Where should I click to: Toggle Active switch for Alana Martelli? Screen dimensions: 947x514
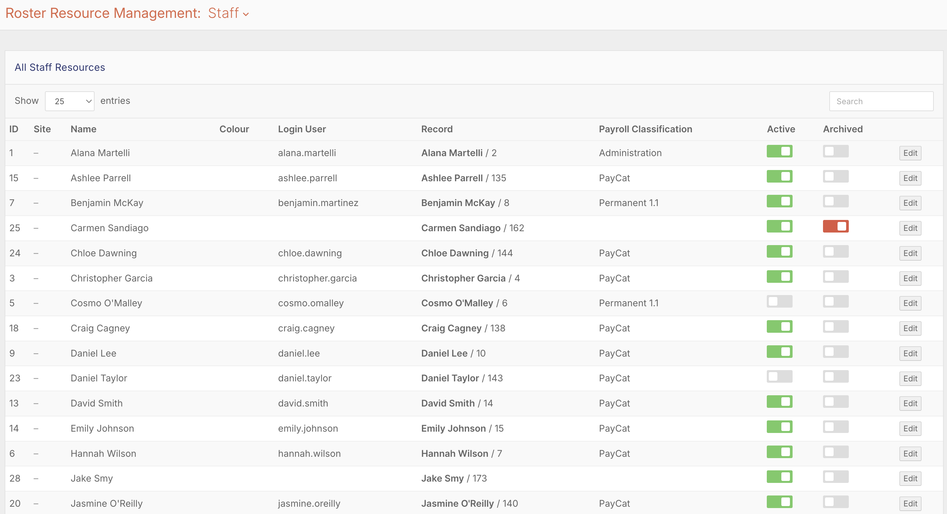coord(779,151)
